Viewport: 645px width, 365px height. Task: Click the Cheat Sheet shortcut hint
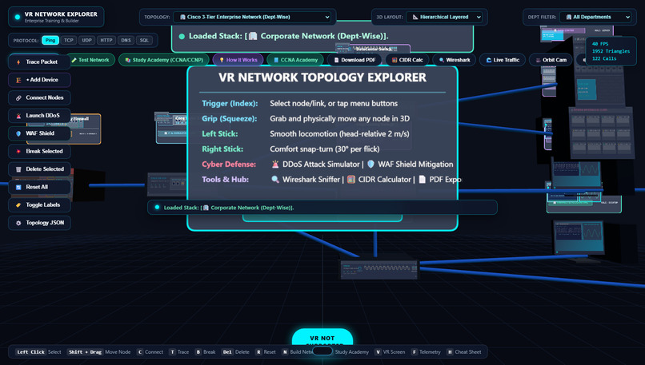pyautogui.click(x=464, y=352)
